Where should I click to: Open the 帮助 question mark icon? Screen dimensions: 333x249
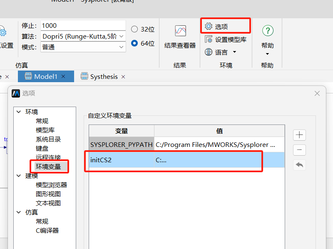(x=268, y=31)
